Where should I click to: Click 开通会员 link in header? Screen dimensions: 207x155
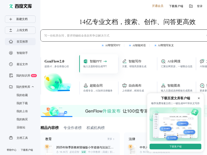coord(158,6)
